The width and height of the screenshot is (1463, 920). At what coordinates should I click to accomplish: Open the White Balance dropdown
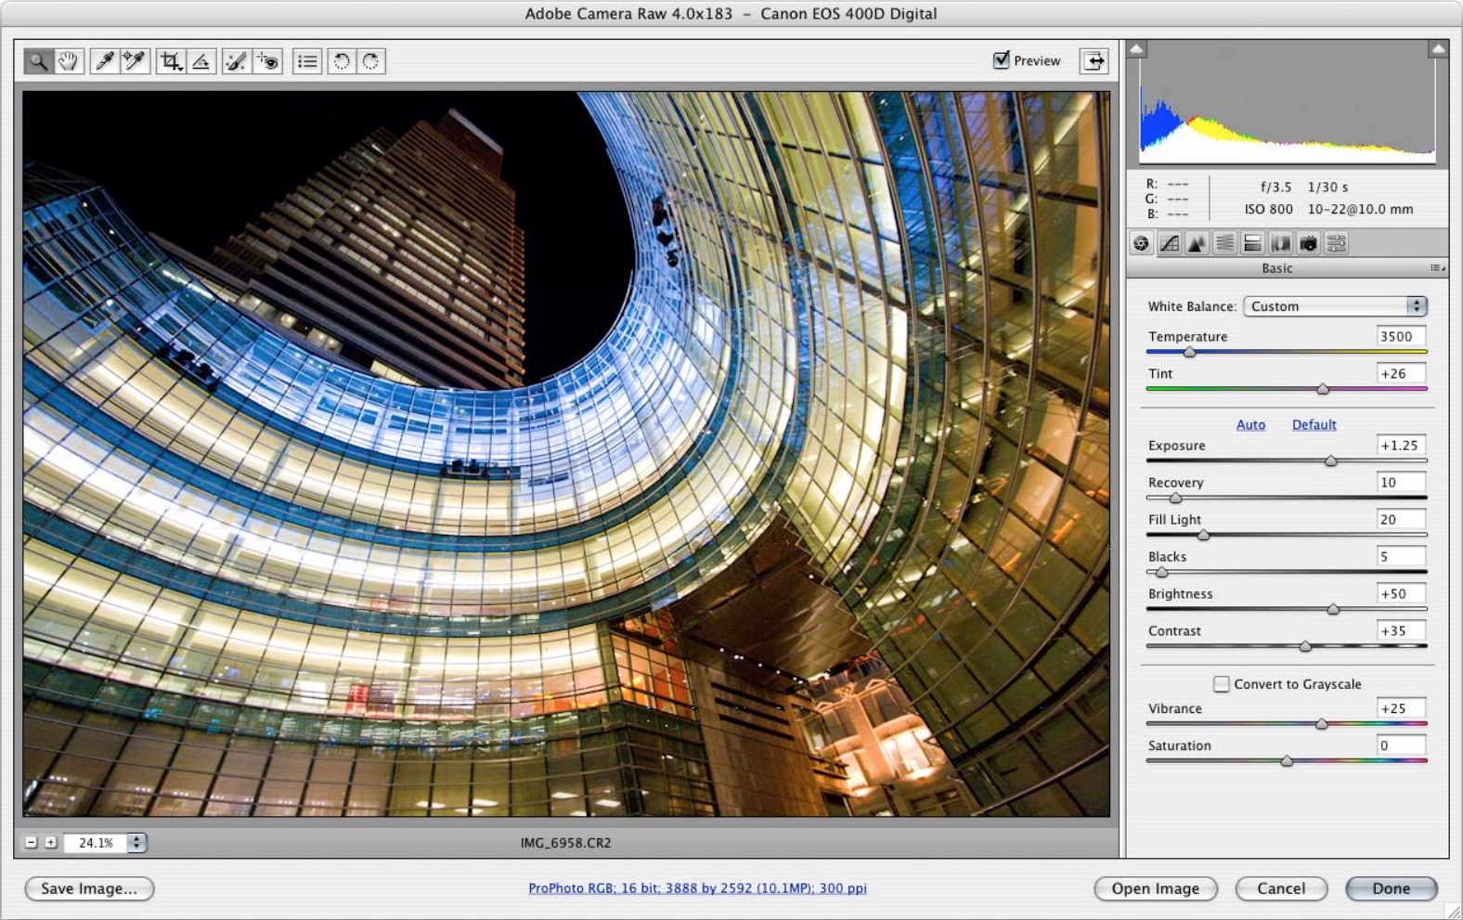tap(1335, 306)
